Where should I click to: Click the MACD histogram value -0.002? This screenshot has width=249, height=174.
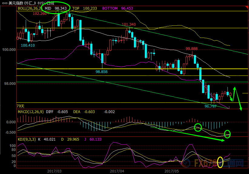(109, 112)
